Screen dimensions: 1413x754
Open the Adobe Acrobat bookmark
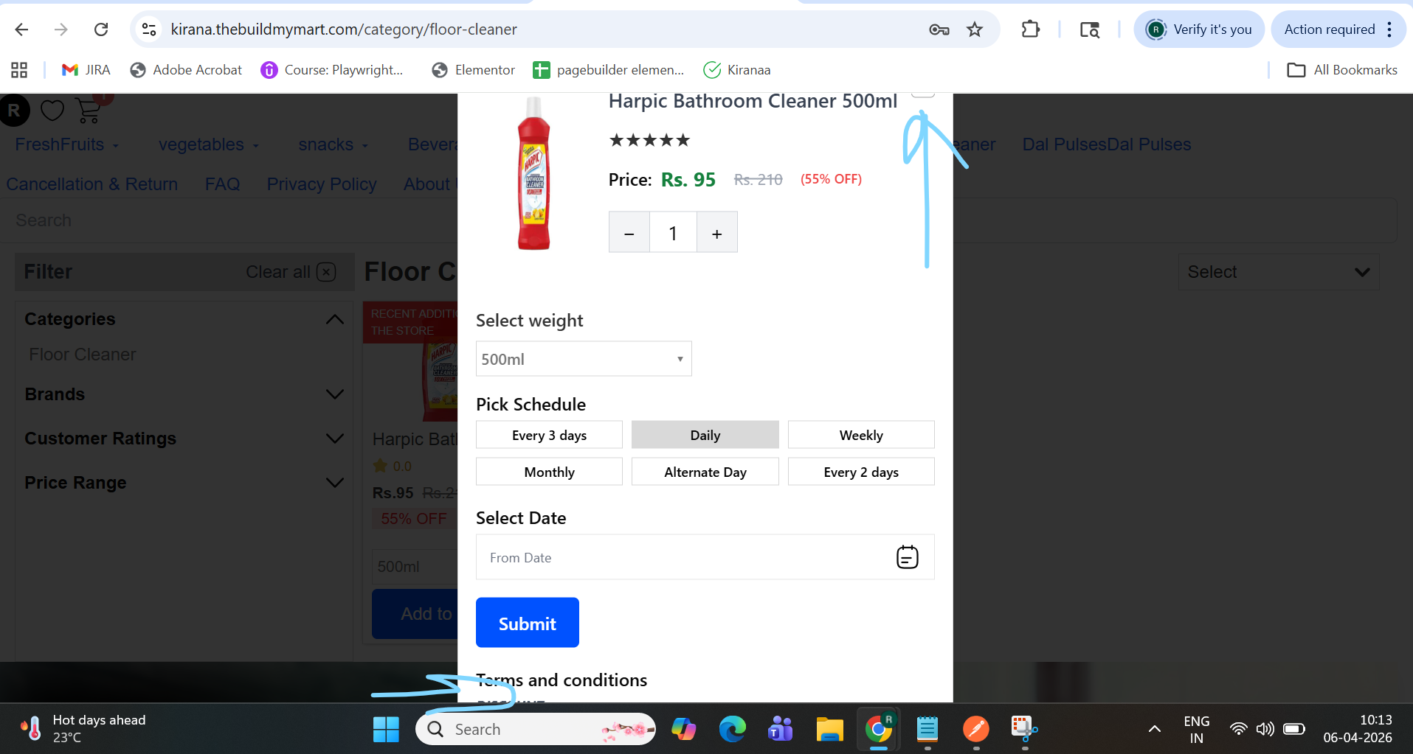(186, 70)
